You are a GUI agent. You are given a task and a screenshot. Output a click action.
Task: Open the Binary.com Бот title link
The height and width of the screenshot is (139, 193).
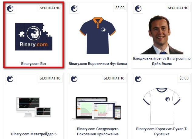point(34,64)
